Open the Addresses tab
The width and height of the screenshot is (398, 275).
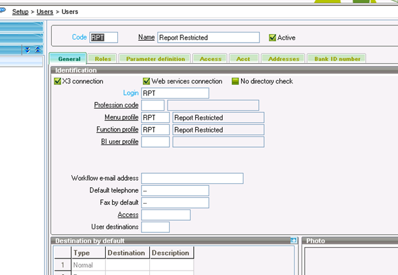click(x=283, y=59)
